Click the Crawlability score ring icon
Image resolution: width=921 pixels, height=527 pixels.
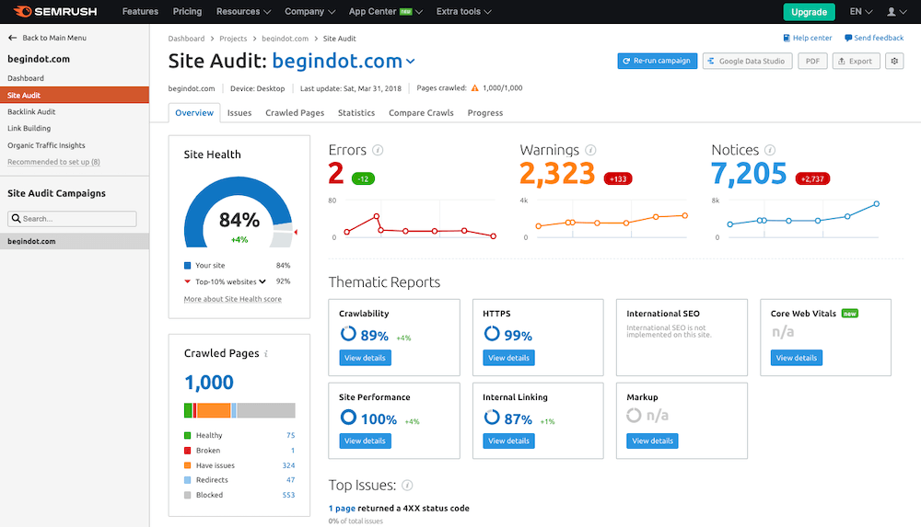[x=348, y=334]
